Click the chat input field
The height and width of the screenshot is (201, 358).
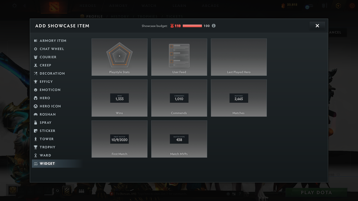[162, 193]
